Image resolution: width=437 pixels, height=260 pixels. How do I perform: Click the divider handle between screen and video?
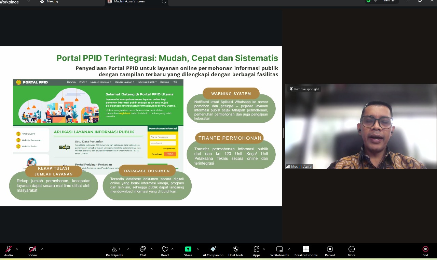pyautogui.click(x=283, y=133)
